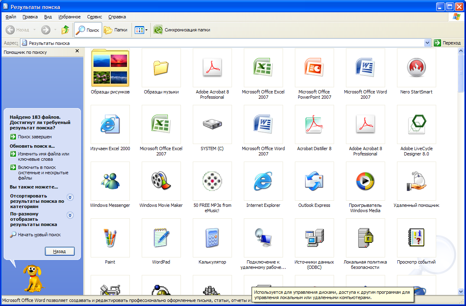Select the Nero StartSmart icon
Viewport: 466px width, 306px height.
(x=416, y=68)
